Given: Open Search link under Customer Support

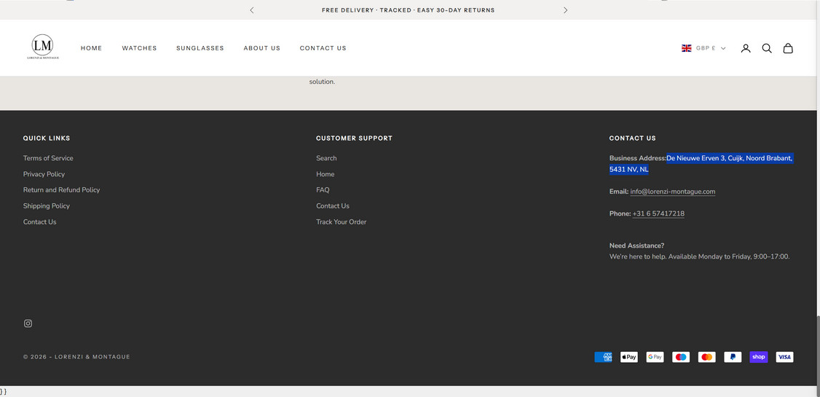Looking at the screenshot, I should click(326, 158).
